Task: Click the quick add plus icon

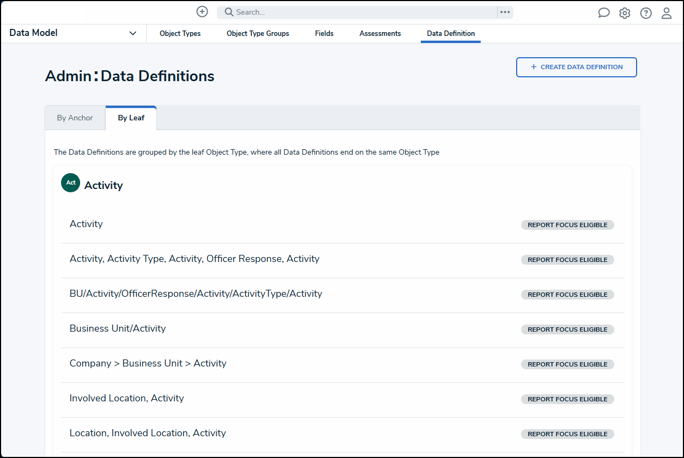Action: coord(202,12)
